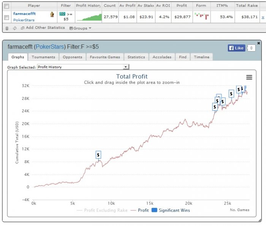Click Add Other Statistics

[x=43, y=28]
